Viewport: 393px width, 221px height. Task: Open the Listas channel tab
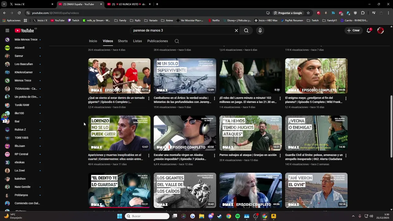pos(138,41)
